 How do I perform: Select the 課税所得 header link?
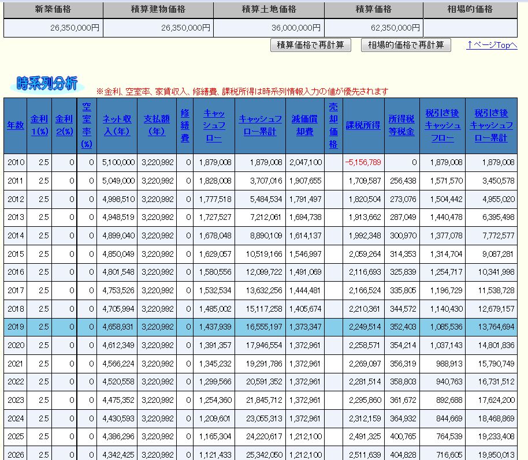coord(362,125)
